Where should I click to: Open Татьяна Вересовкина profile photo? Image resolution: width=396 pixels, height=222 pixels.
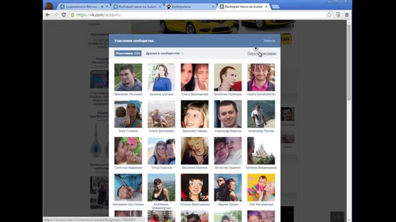click(195, 187)
